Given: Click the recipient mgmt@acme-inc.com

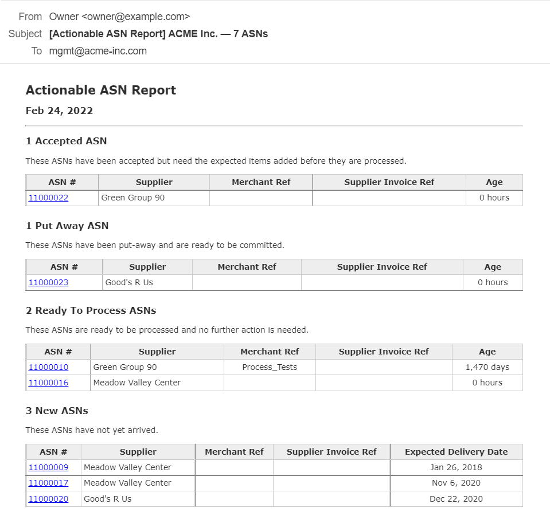Looking at the screenshot, I should (98, 51).
